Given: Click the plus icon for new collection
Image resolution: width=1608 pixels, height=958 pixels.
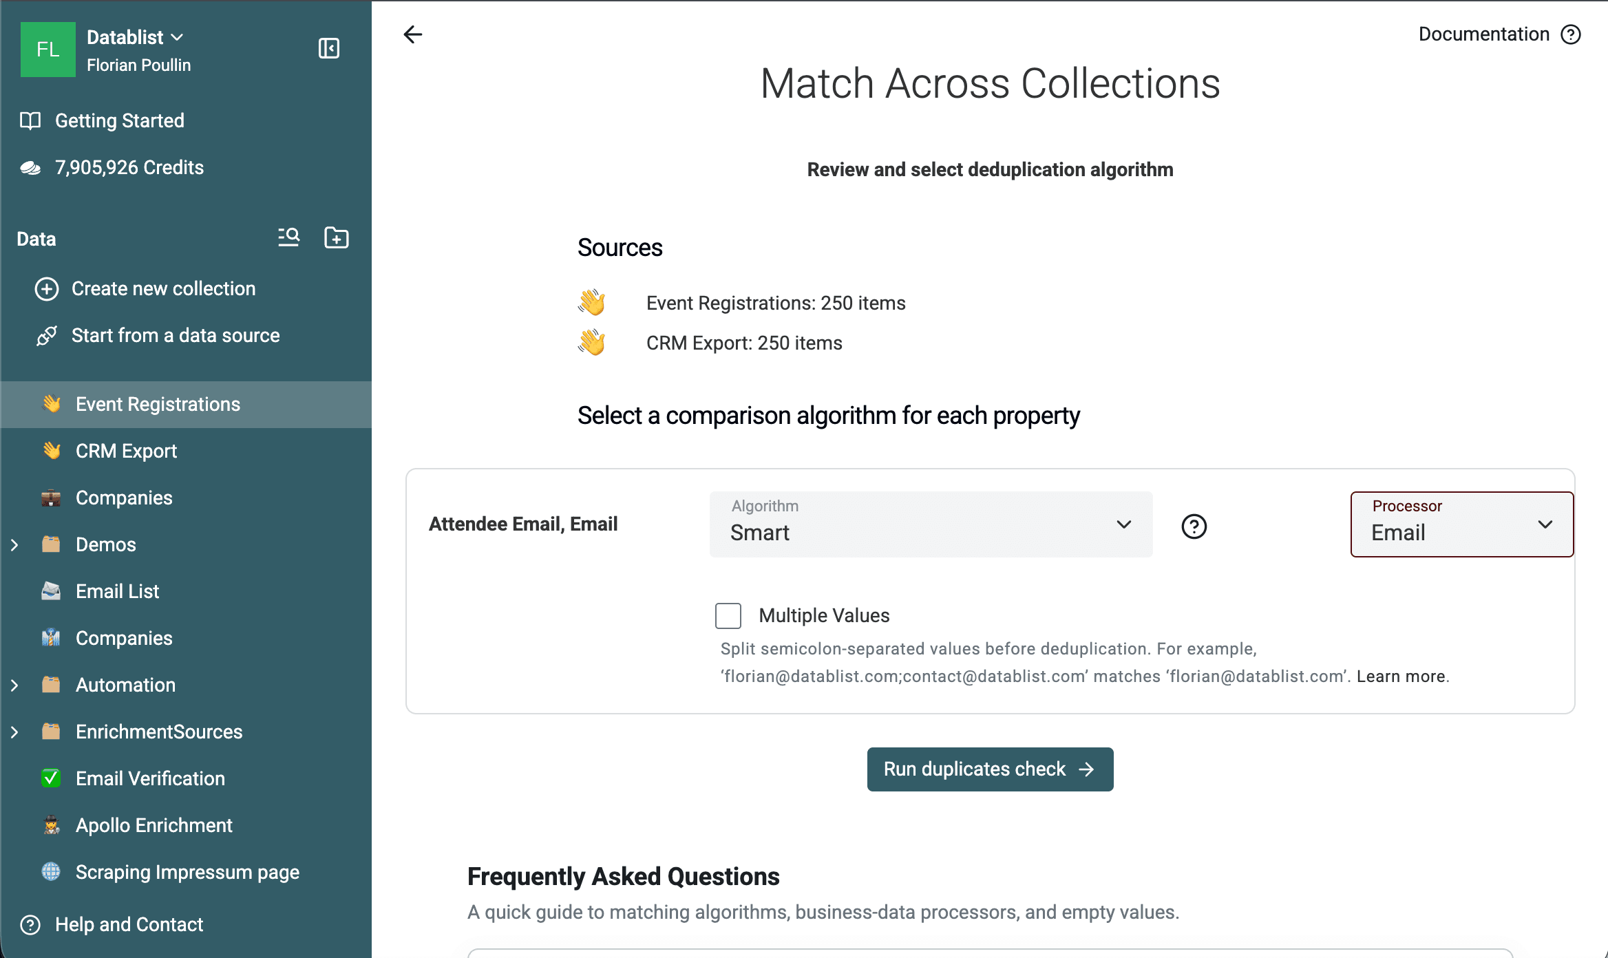Looking at the screenshot, I should 47,289.
